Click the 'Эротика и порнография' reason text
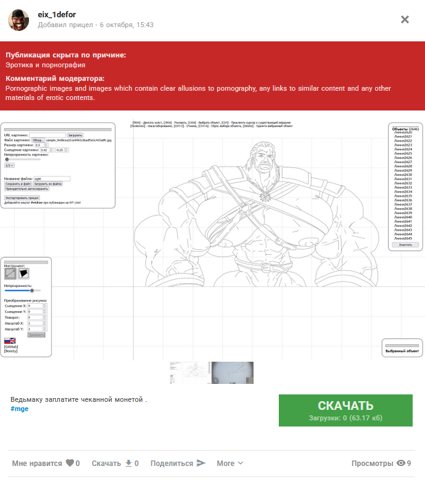The image size is (425, 487). pyautogui.click(x=45, y=65)
